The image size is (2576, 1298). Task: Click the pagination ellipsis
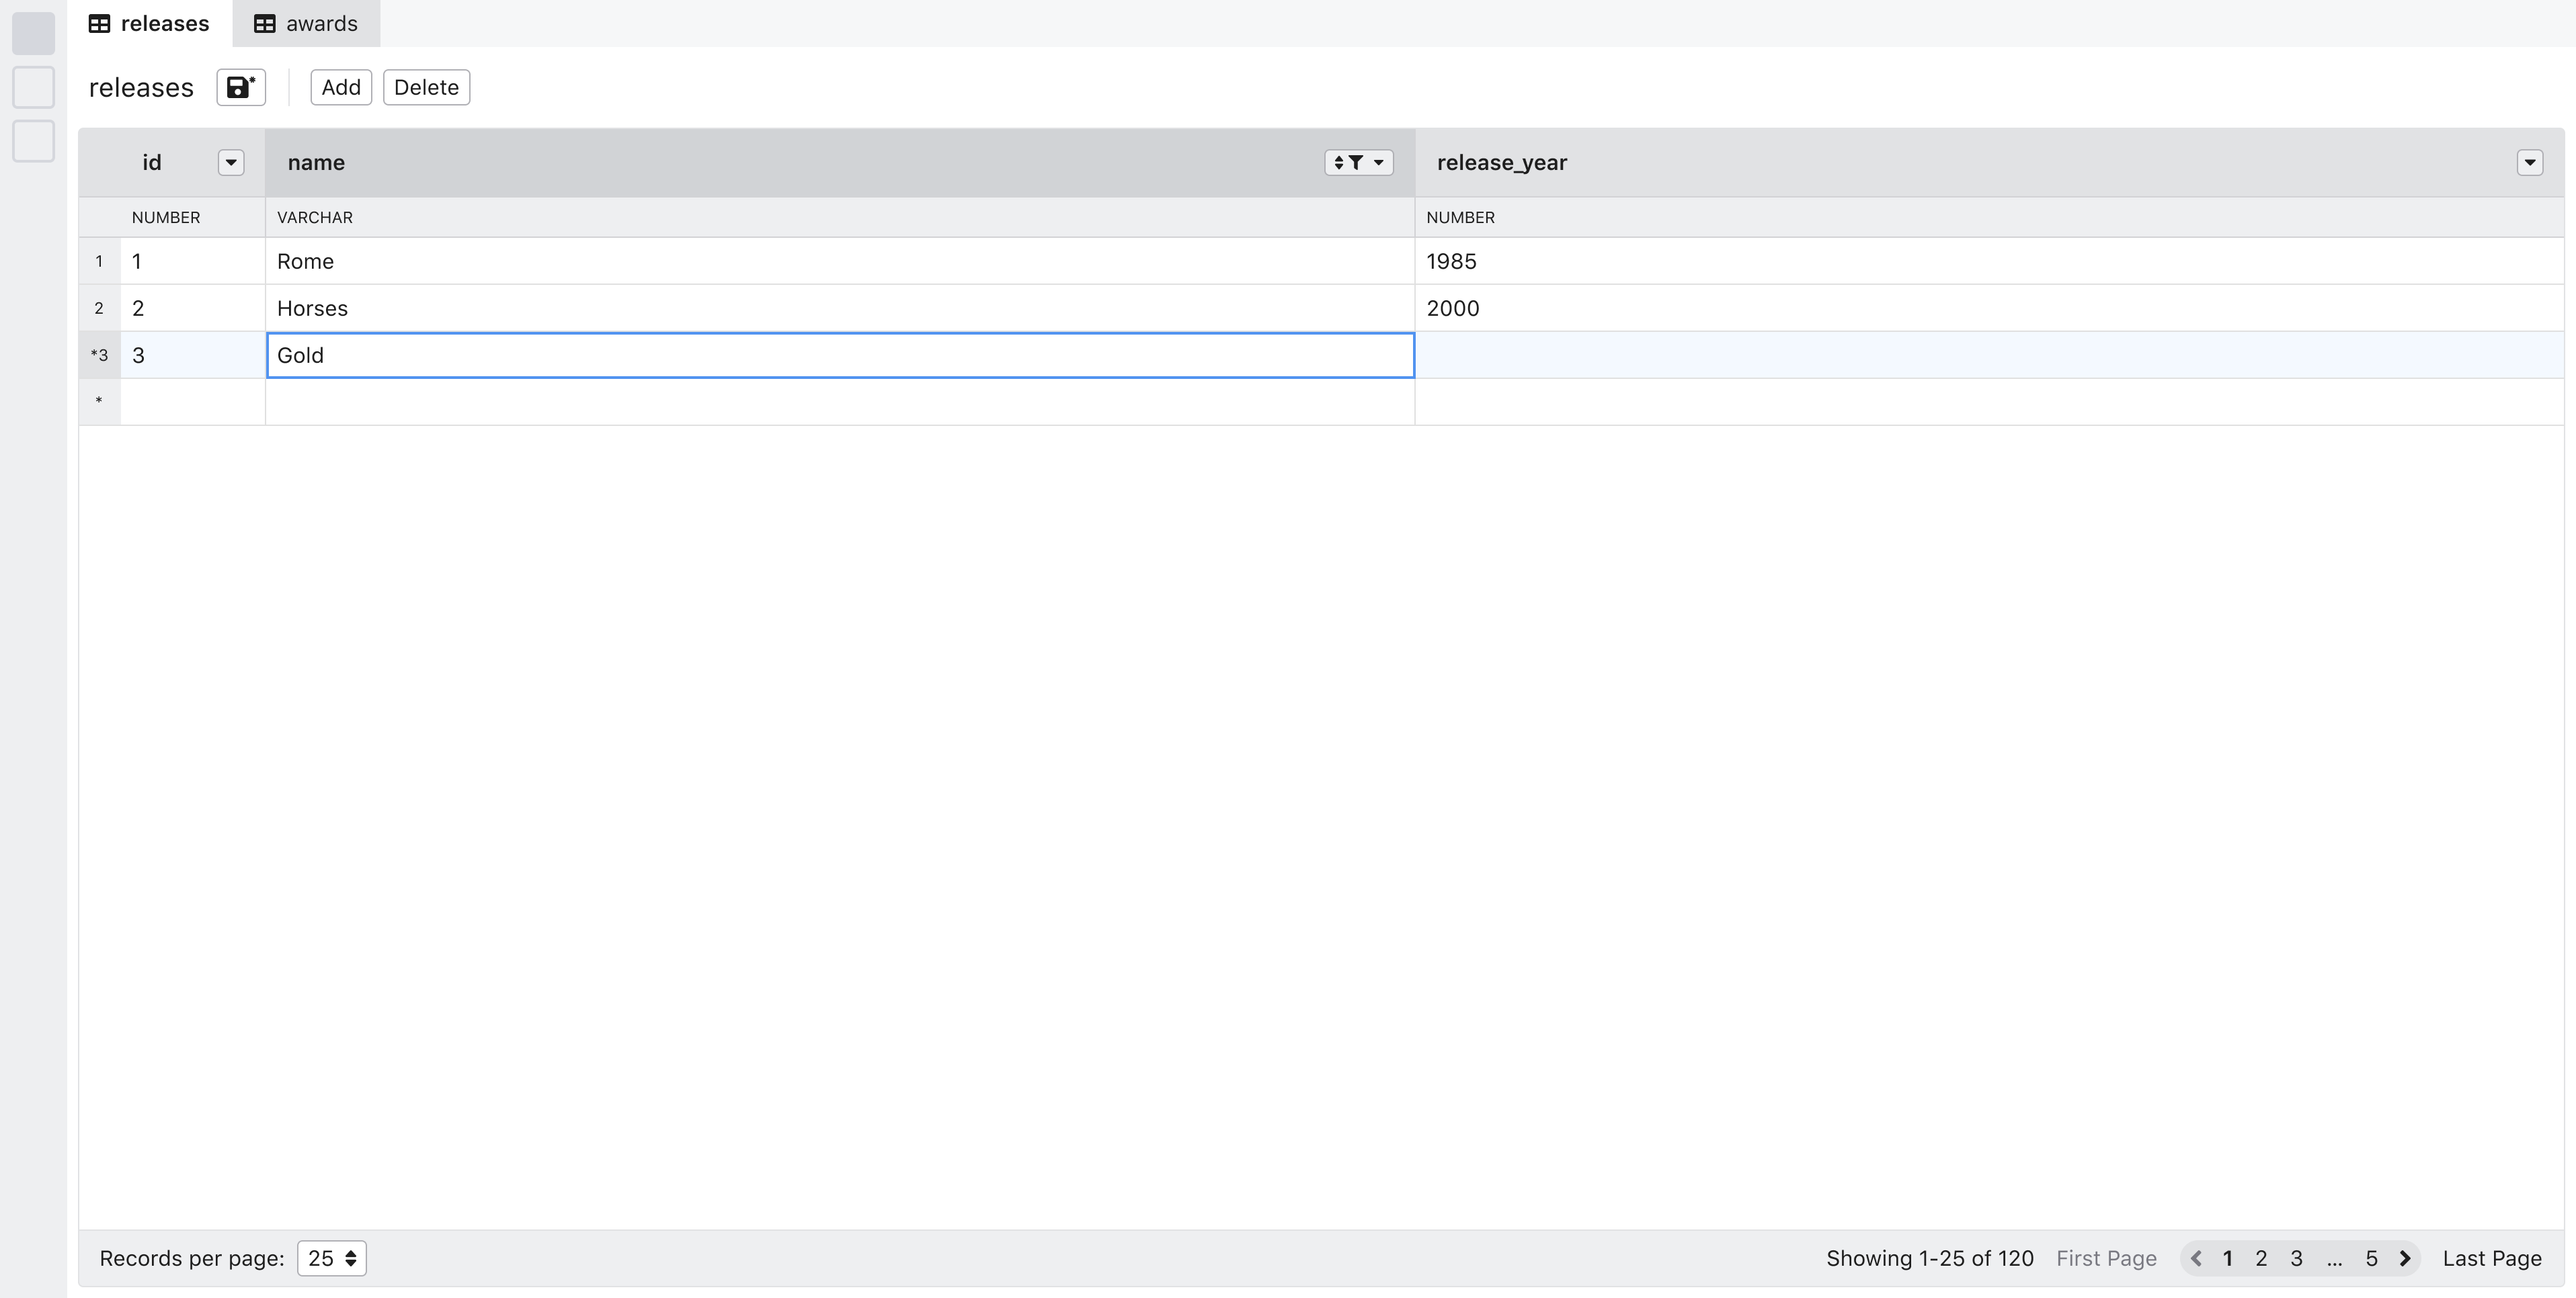[x=2334, y=1258]
